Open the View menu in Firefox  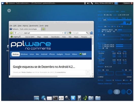19,26
